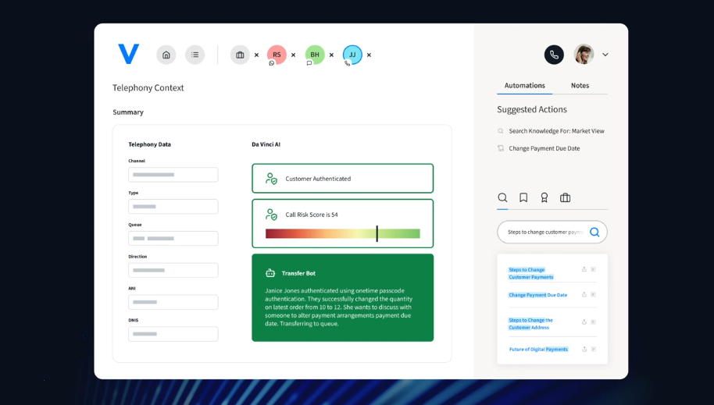Open Steps to Change Customer Payments article

(x=531, y=273)
